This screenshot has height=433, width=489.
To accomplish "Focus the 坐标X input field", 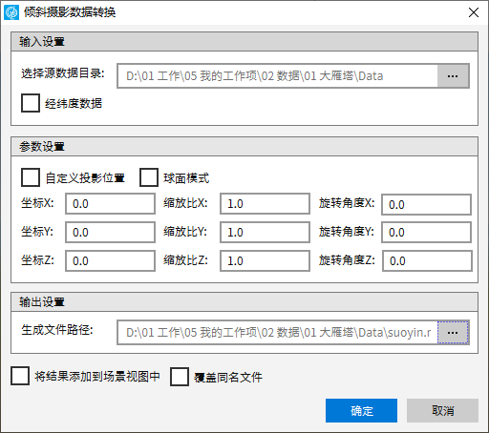I will point(110,203).
